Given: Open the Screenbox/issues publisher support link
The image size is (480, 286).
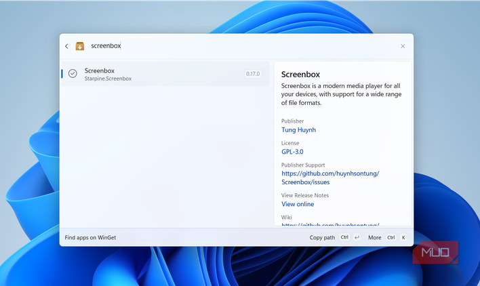Looking at the screenshot, I should 330,178.
